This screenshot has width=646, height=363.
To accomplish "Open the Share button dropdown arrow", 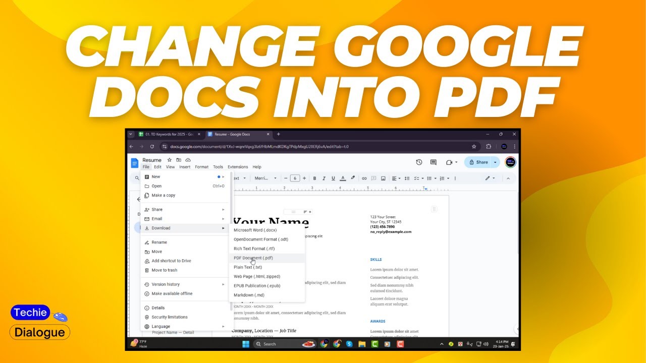I will click(496, 162).
